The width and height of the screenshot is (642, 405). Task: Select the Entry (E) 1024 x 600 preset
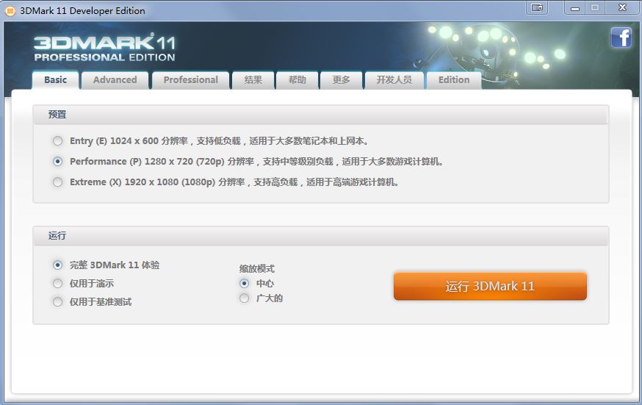point(58,141)
